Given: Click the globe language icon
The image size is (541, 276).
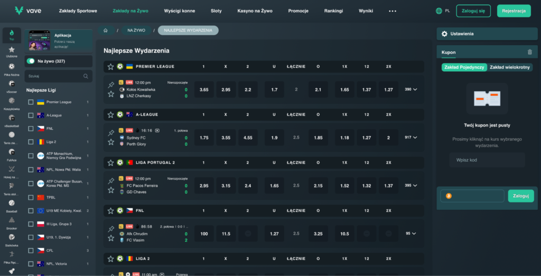Looking at the screenshot, I should (439, 11).
